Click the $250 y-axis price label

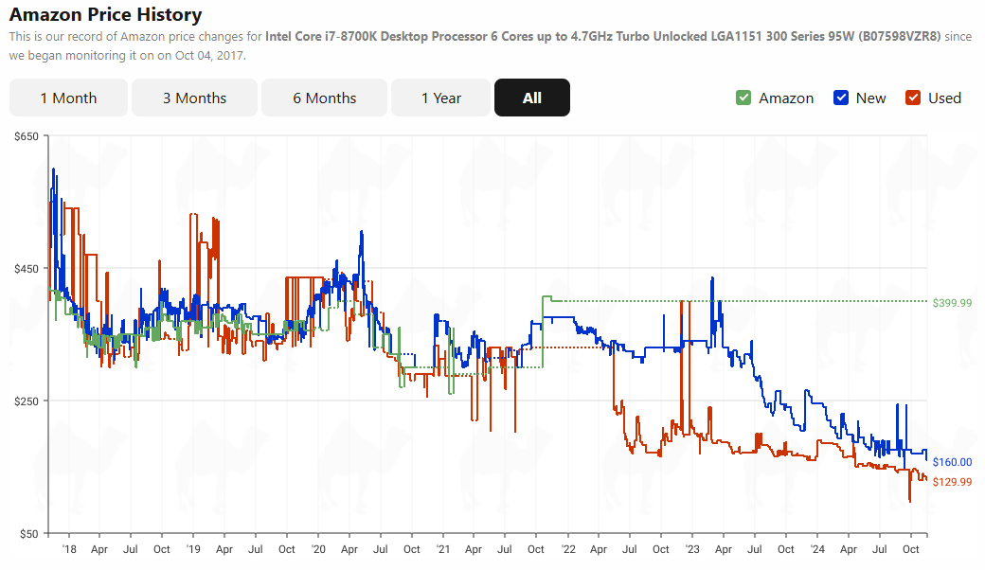[26, 401]
